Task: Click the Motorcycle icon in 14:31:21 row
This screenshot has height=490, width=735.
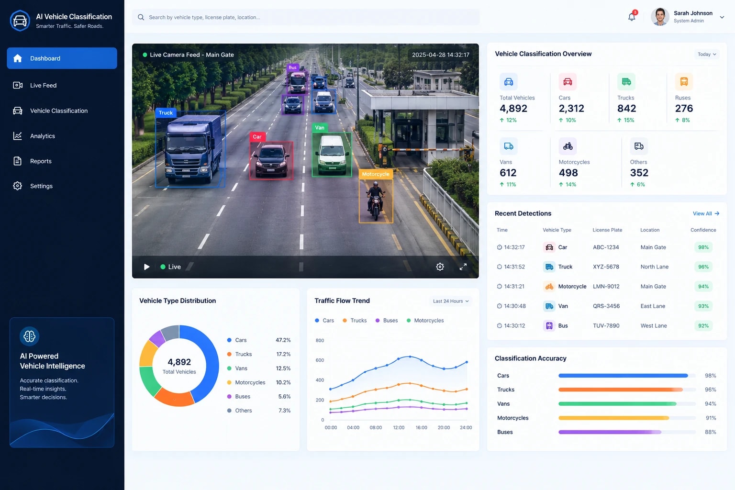Action: point(549,287)
